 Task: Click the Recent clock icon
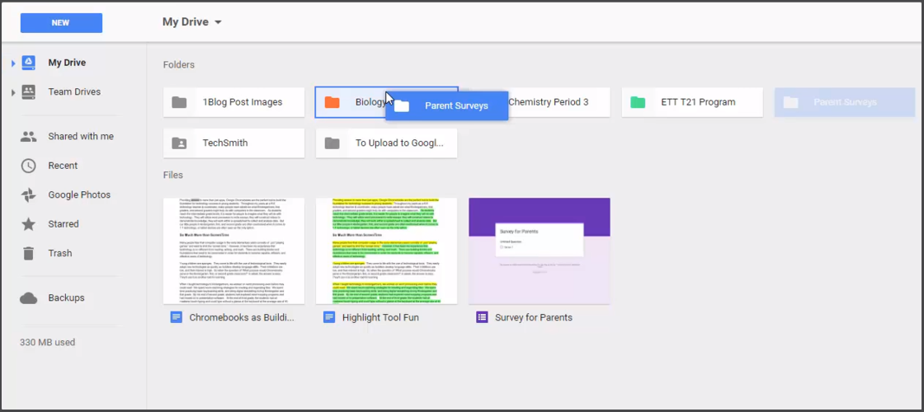tap(28, 166)
